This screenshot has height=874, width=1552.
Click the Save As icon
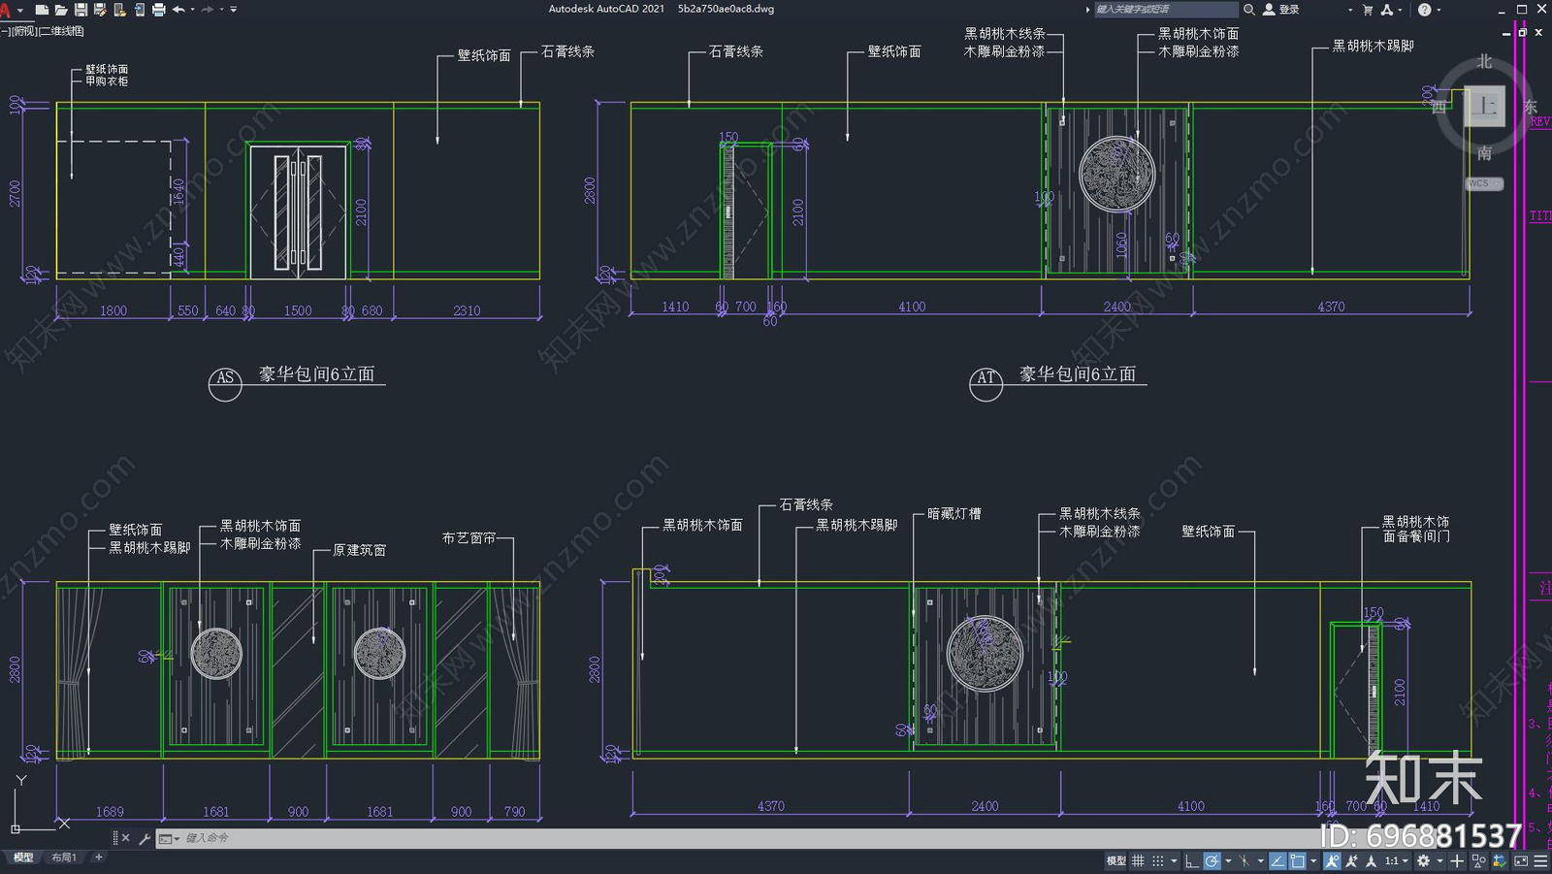(100, 10)
